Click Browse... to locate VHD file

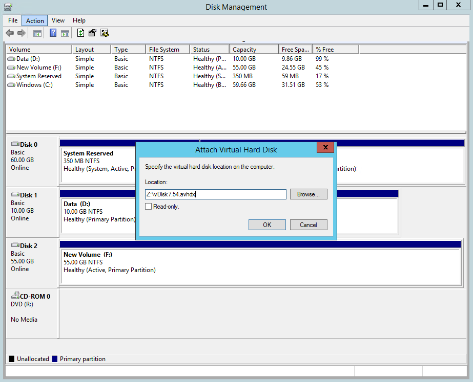308,194
